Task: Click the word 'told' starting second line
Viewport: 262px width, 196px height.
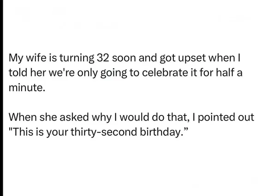Action: (x=18, y=73)
